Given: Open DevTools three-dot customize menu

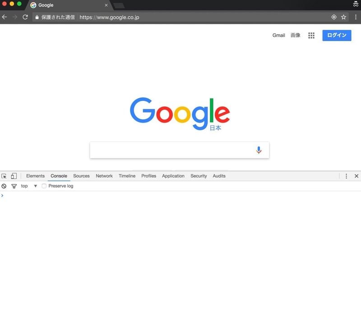Looking at the screenshot, I should tap(346, 176).
